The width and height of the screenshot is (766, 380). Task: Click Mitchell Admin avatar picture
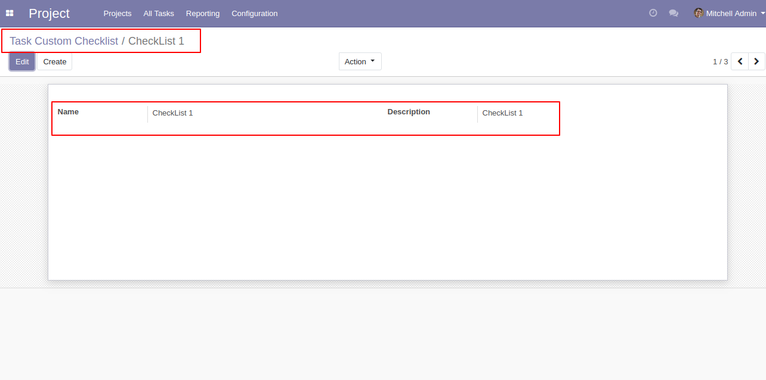click(x=699, y=13)
